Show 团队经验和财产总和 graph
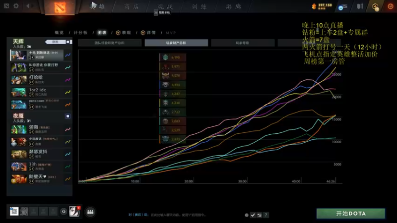 pos(110,43)
